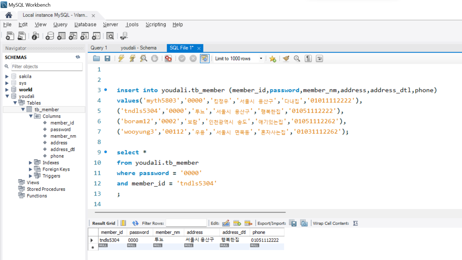Screen dimensions: 462x260
Task: Execute the script with the lightning bolt
Action: coord(121,58)
